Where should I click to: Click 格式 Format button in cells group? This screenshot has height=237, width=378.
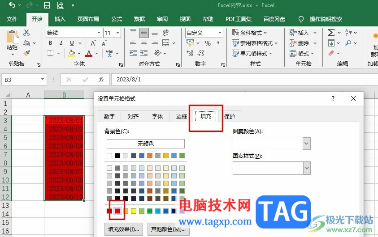tap(303, 53)
